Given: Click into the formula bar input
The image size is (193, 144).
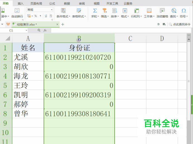Looking at the screenshot, I should (121, 30).
